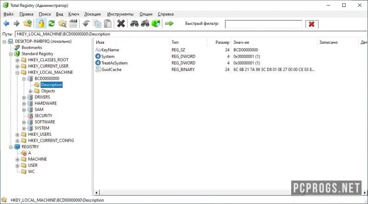This screenshot has height=204, width=368.
Task: Open the Правка menu
Action: coord(26,14)
